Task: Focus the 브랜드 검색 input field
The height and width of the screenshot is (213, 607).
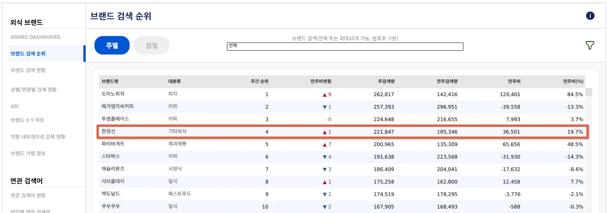Action: [345, 47]
